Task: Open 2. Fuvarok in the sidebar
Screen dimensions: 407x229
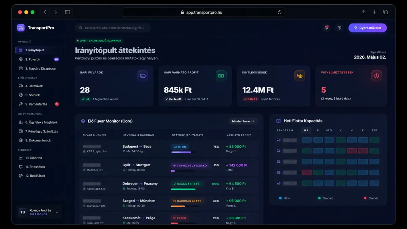Action: click(x=39, y=59)
